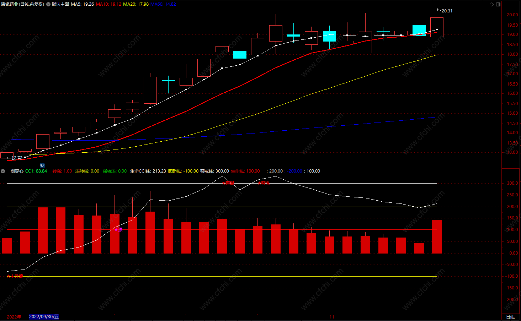
Task: Click the 2022/09/30/五 date label
Action: click(44, 317)
